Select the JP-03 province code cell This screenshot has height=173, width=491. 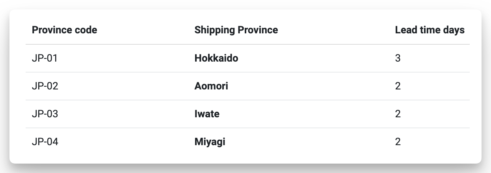pyautogui.click(x=45, y=114)
